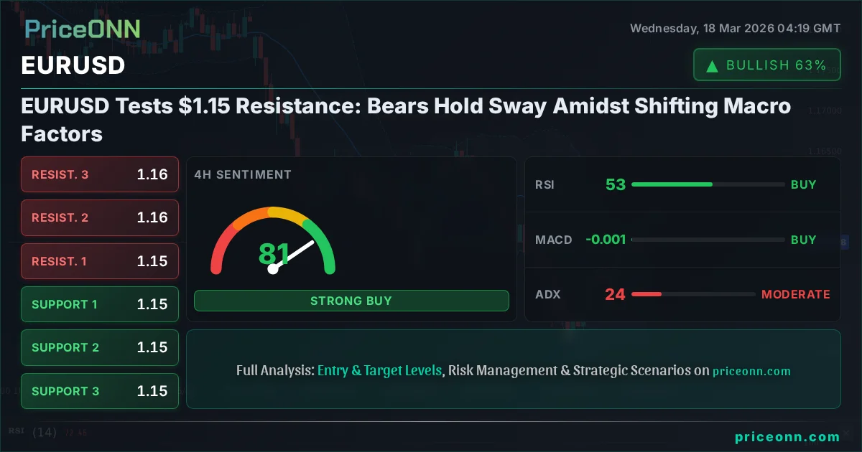Select the Resist. 3 level row
The image size is (862, 452).
[100, 174]
